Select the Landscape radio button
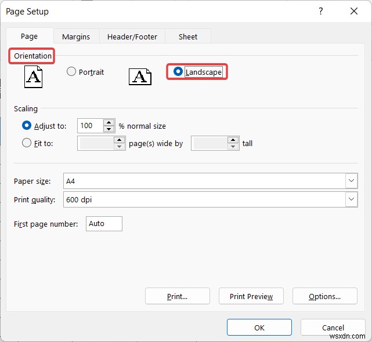Screen dimensions: 372x342 pos(178,71)
